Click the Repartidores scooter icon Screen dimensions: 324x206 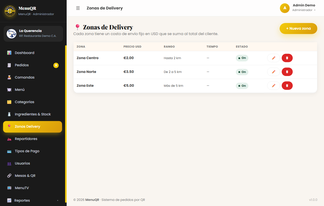9,139
